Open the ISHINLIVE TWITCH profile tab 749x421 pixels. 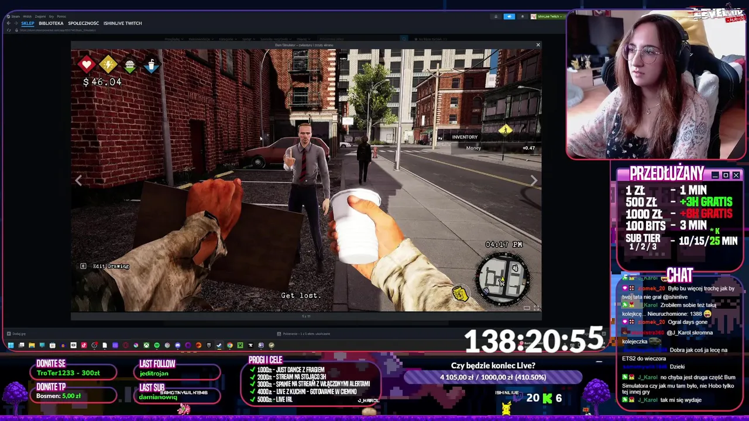[x=122, y=23]
